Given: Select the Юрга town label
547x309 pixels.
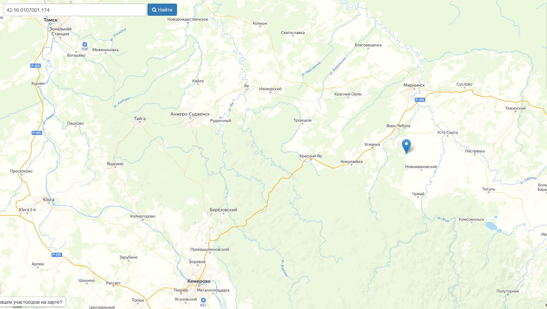Looking at the screenshot, I should [x=49, y=200].
